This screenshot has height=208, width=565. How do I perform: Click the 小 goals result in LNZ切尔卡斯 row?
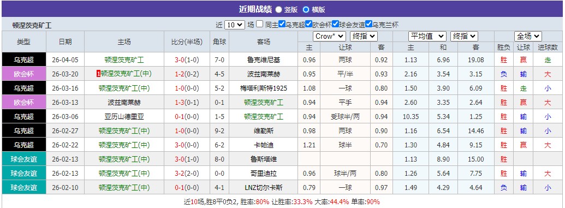[548, 187]
